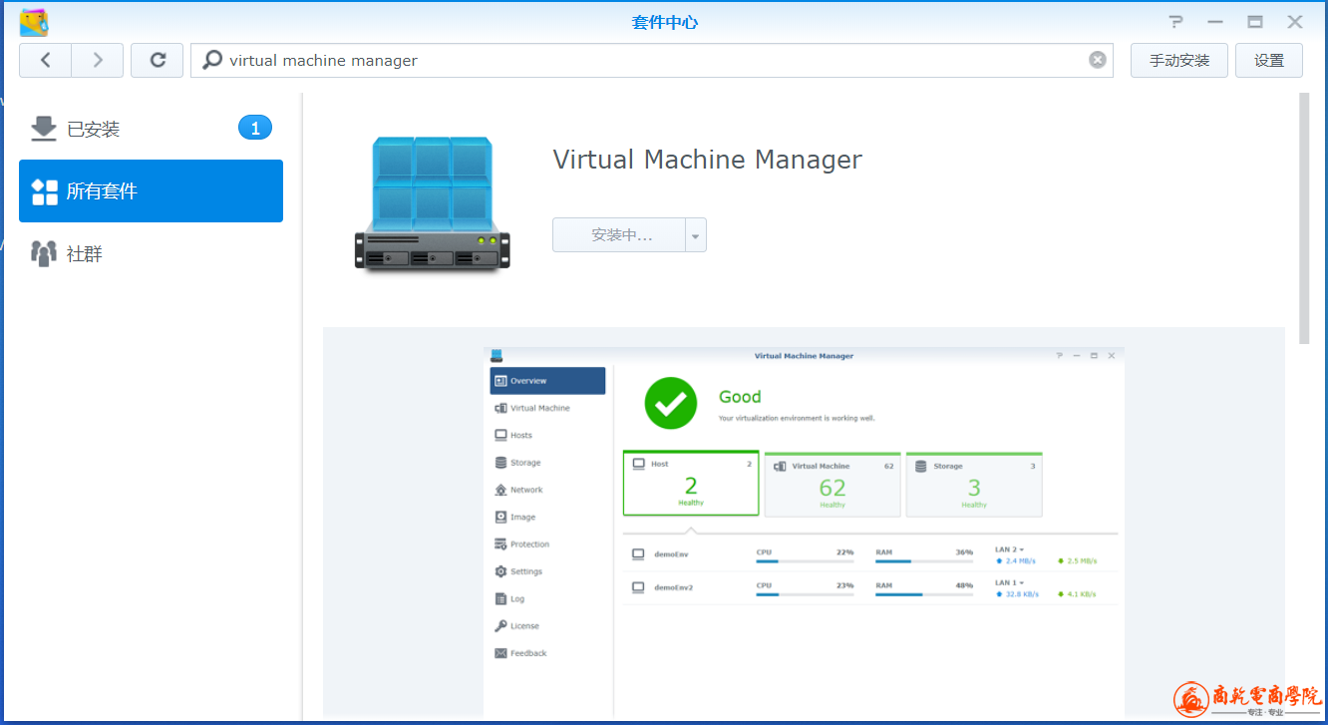
Task: Go forward with the right arrow button
Action: 98,60
